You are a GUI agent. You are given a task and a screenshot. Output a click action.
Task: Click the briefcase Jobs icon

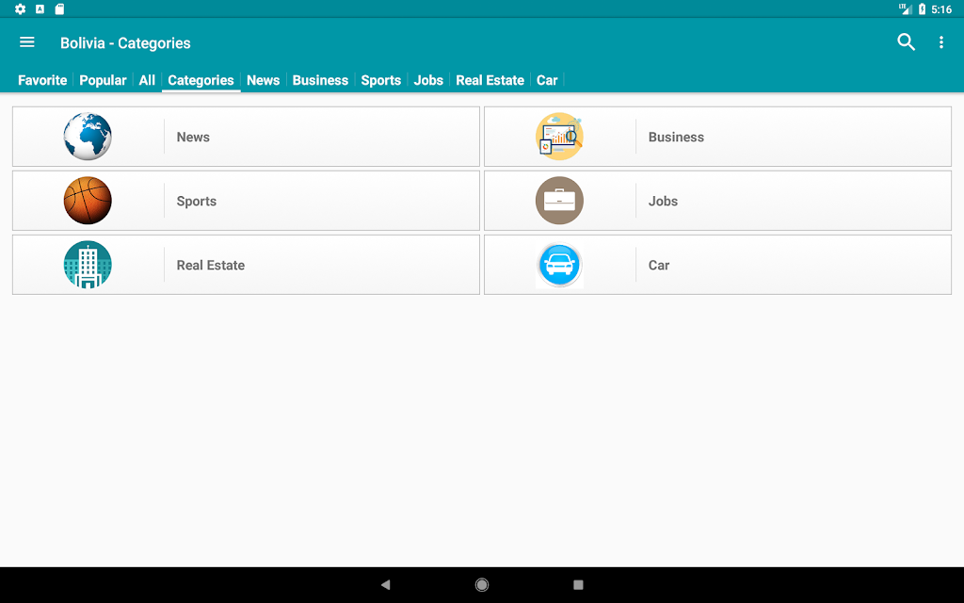[559, 201]
